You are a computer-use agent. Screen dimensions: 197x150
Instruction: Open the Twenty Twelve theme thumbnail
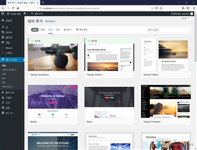109,141
